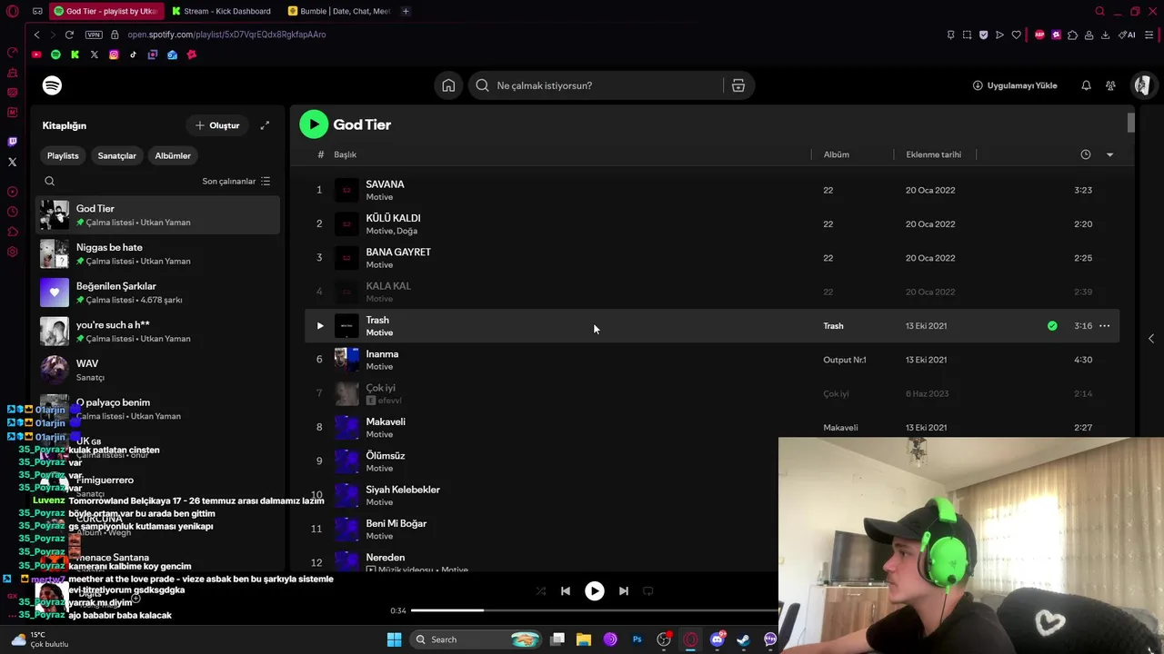Select the Sanatçılar filter chip
Image resolution: width=1164 pixels, height=654 pixels.
point(116,155)
